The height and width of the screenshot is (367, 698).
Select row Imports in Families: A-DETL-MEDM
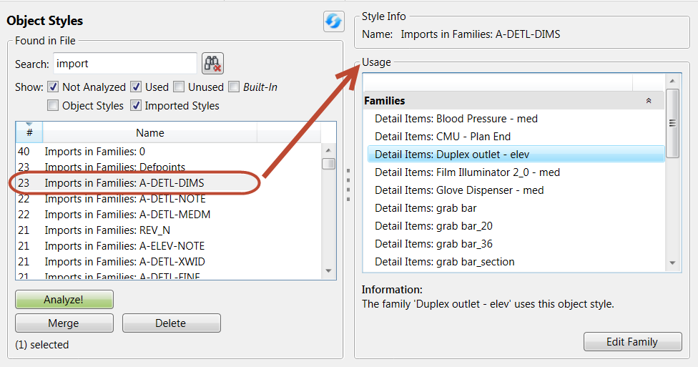(168, 215)
